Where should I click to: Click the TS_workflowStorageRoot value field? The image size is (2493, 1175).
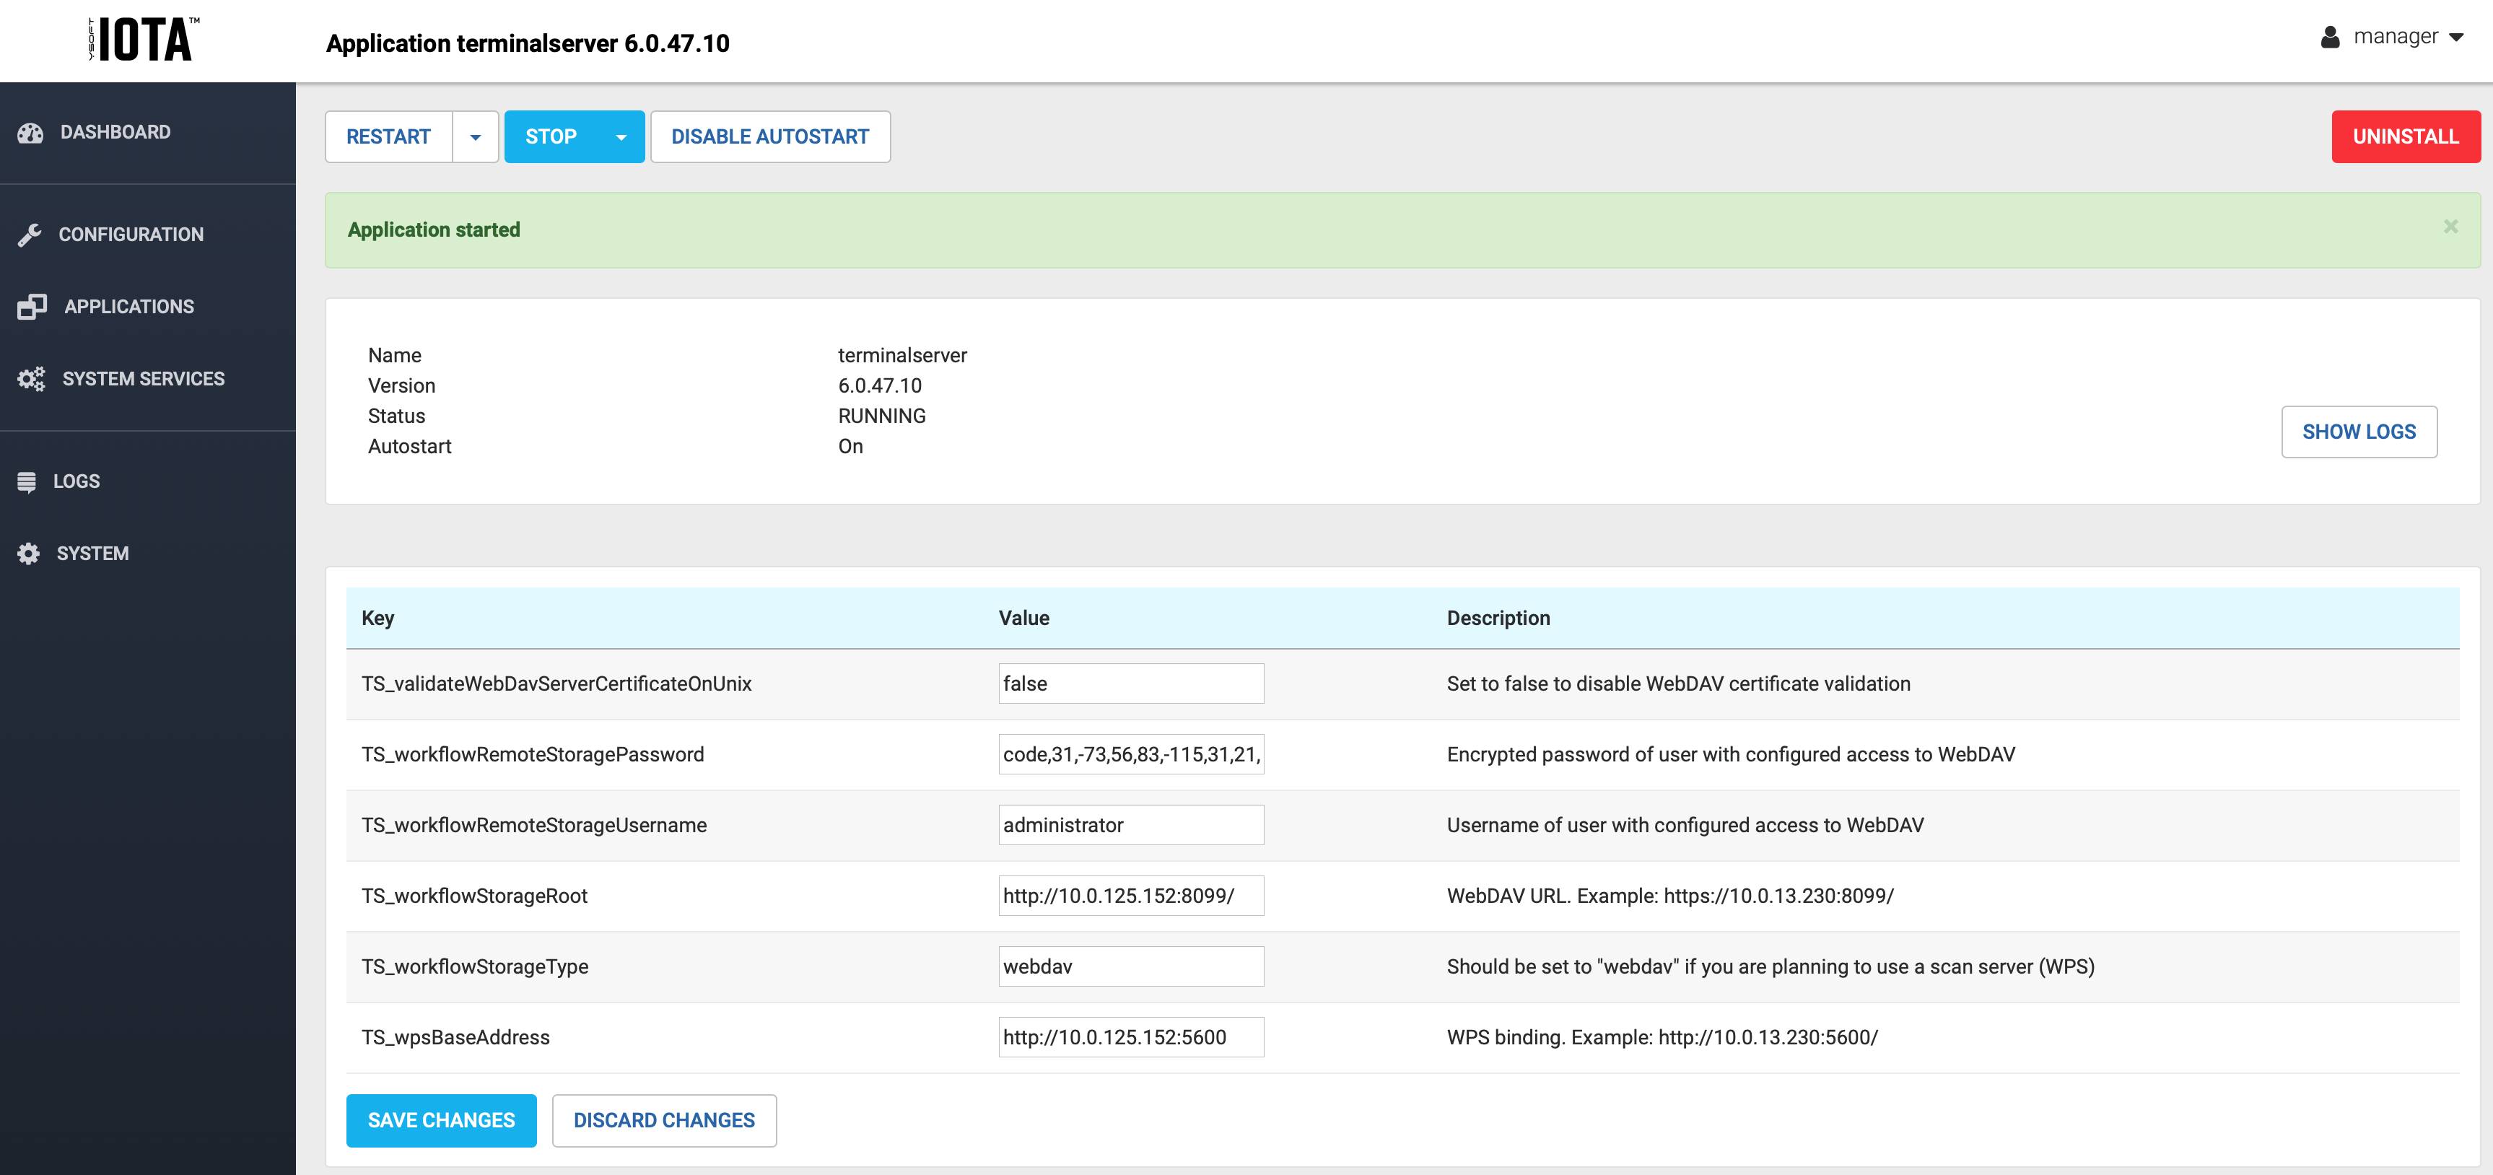[x=1130, y=895]
